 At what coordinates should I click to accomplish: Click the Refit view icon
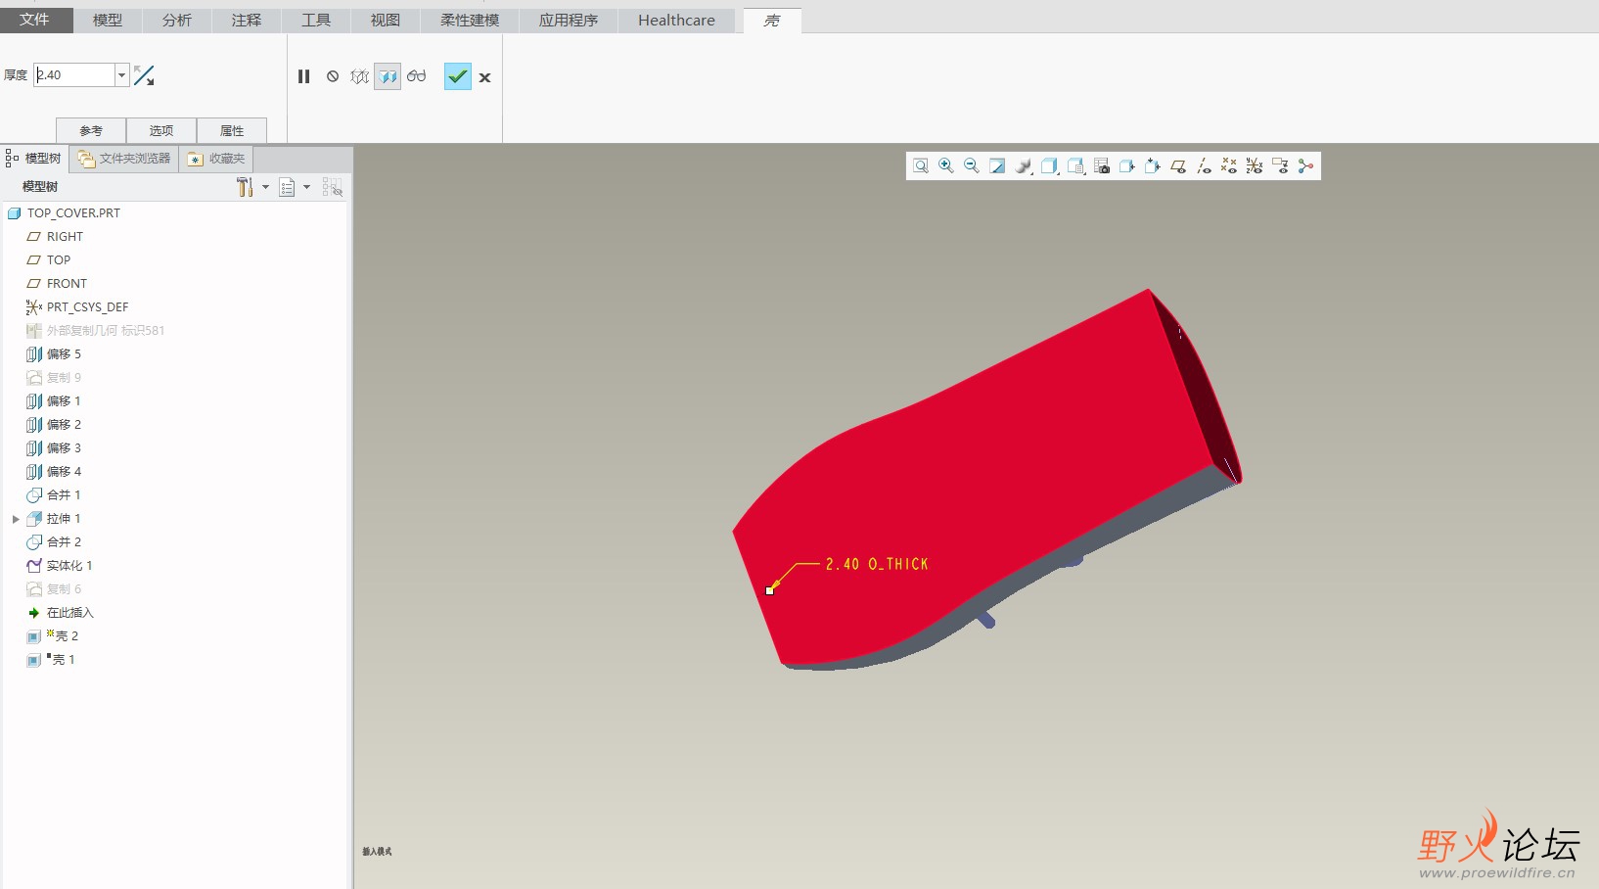click(921, 166)
